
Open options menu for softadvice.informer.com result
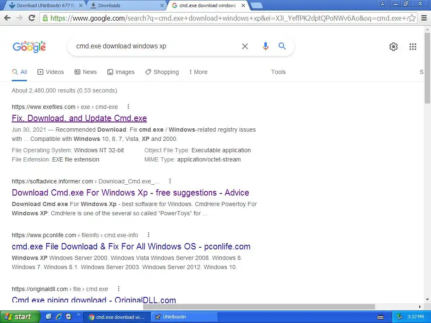point(170,181)
